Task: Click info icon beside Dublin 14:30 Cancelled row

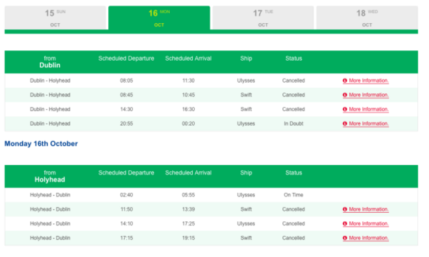Action: pos(345,109)
